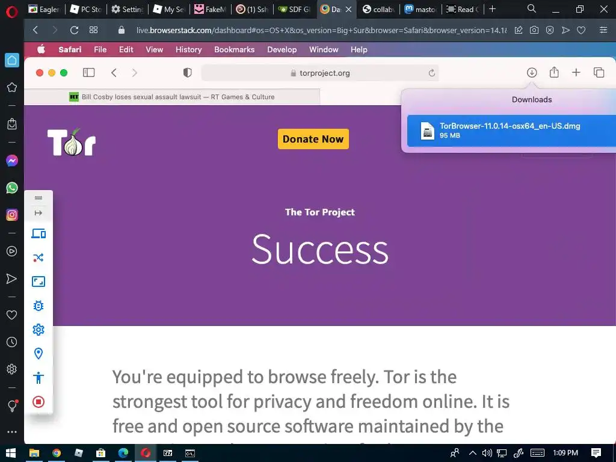The height and width of the screenshot is (462, 616).
Task: Click the volume speaker tray icon
Action: coord(487,453)
